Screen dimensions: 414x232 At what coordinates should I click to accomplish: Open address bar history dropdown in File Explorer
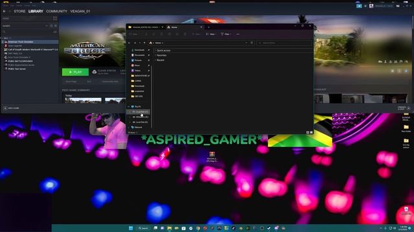click(x=246, y=43)
